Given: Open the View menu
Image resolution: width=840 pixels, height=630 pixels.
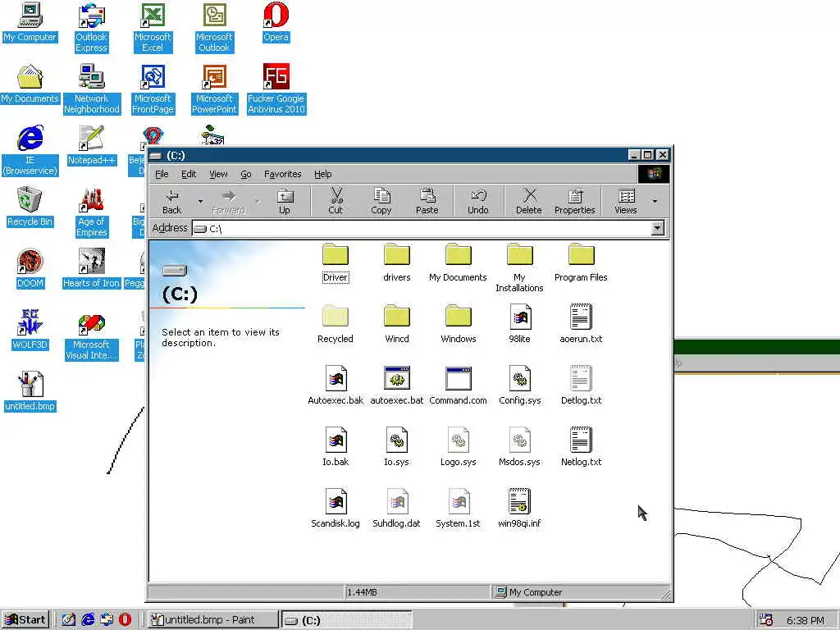Looking at the screenshot, I should coord(218,174).
